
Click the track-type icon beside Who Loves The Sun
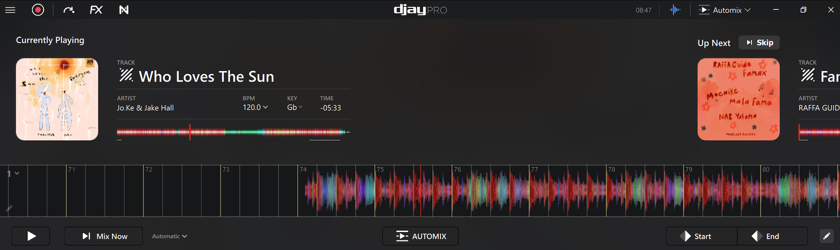point(126,75)
